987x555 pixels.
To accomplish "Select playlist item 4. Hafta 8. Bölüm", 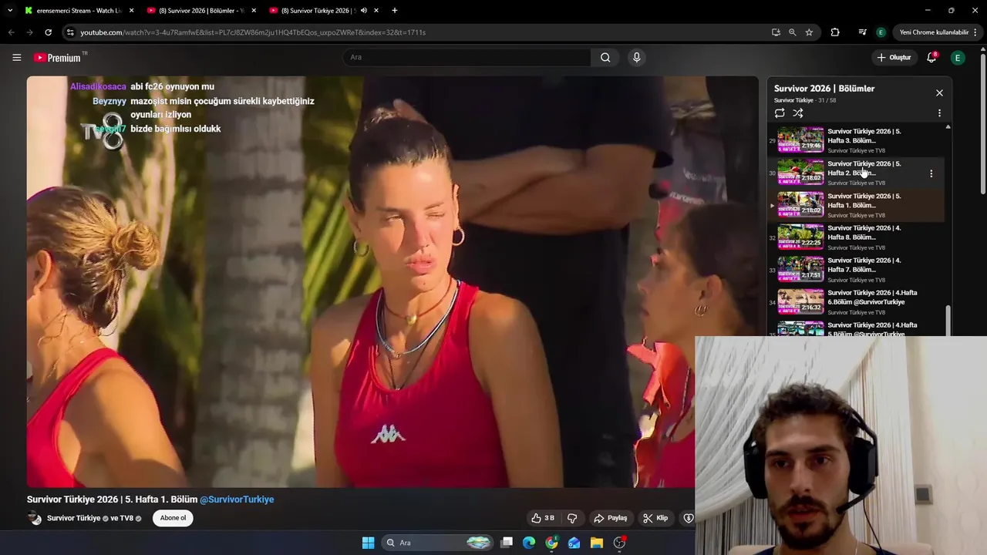I will tap(856, 237).
